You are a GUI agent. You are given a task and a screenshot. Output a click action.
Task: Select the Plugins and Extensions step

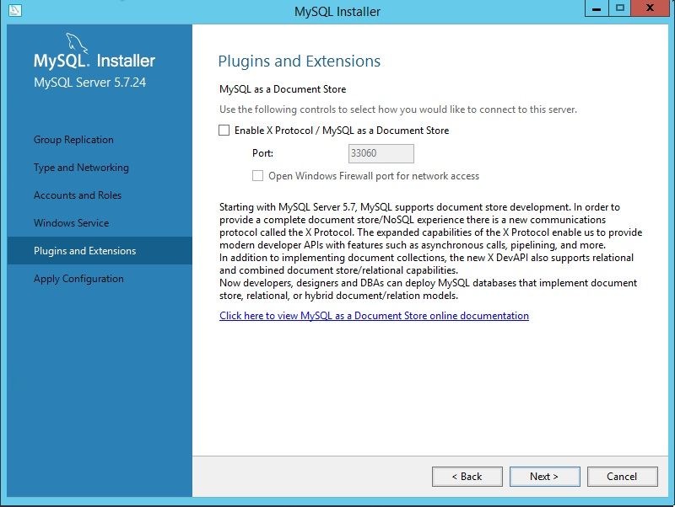tap(100, 250)
